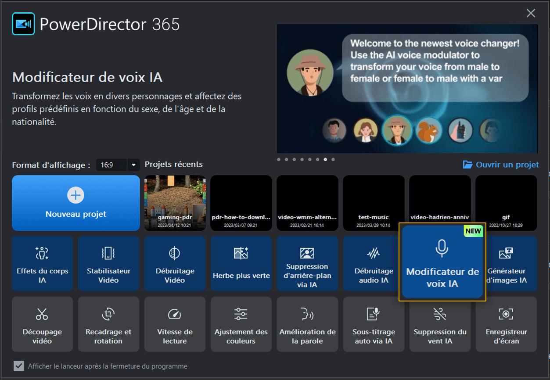Toggle Afficher le lanceur après la fermeture checkbox
This screenshot has height=380, width=550.
pos(18,366)
